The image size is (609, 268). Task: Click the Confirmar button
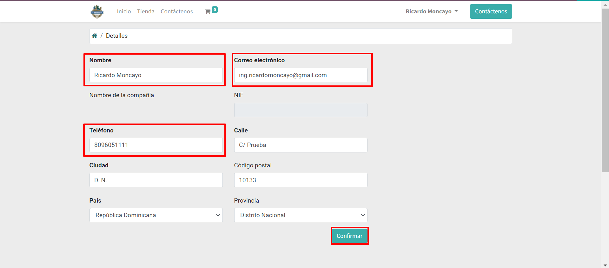349,236
